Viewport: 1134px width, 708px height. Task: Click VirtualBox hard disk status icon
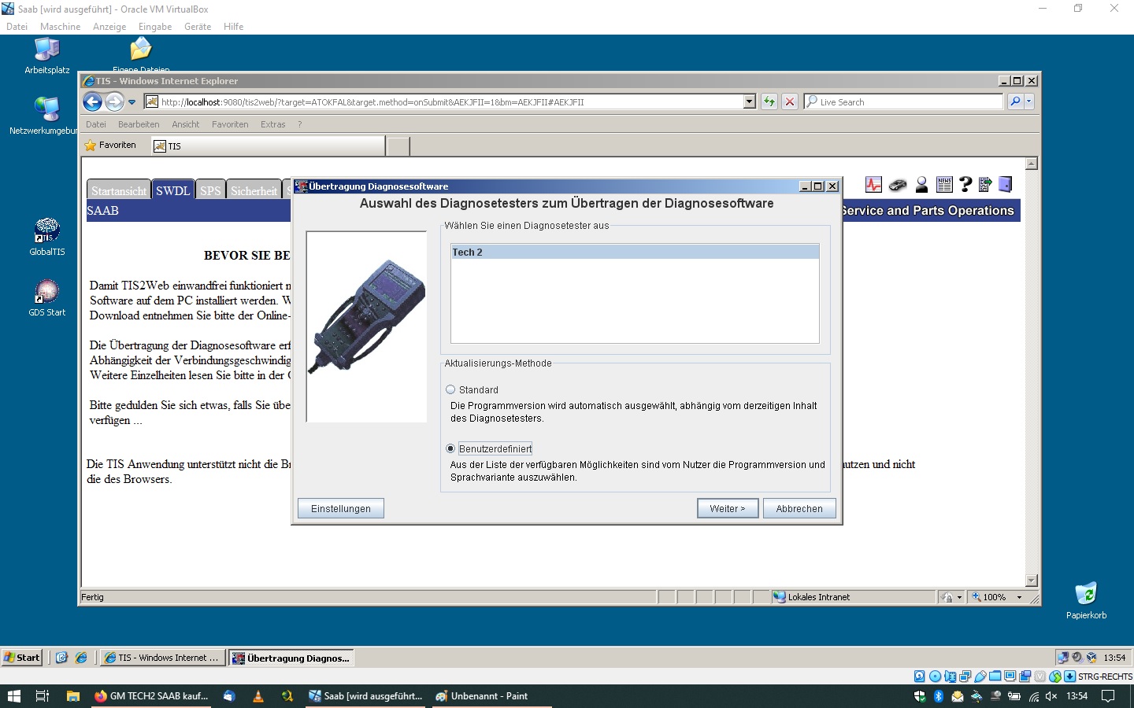click(920, 677)
